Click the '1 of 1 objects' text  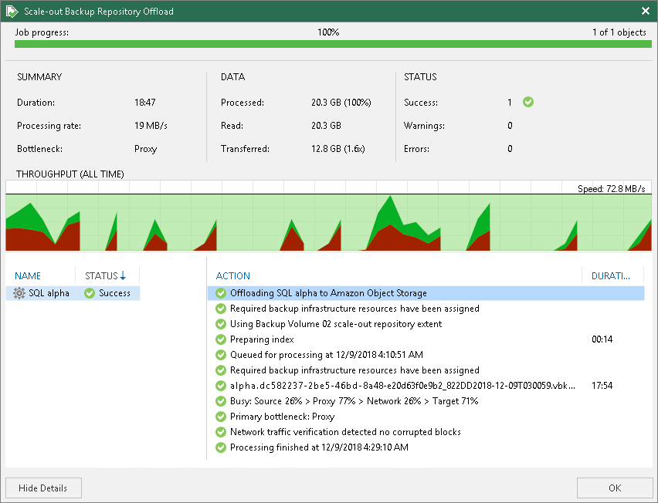(619, 32)
